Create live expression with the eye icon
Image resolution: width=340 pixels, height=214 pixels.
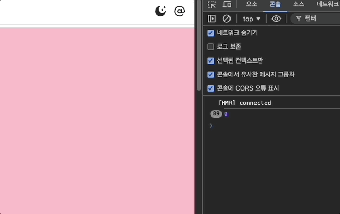pos(276,19)
